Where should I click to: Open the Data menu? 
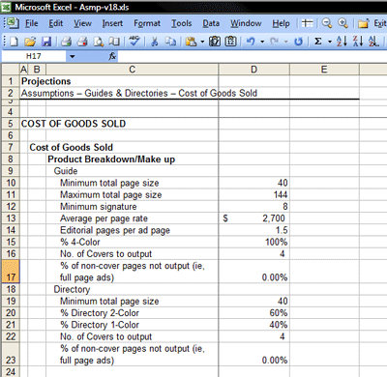tap(211, 23)
